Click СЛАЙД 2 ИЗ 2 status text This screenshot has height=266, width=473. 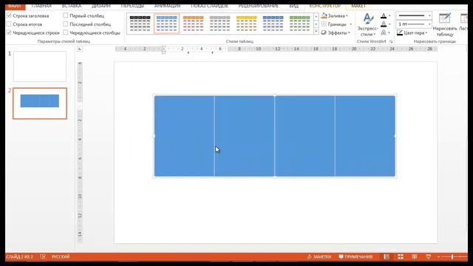pyautogui.click(x=20, y=256)
